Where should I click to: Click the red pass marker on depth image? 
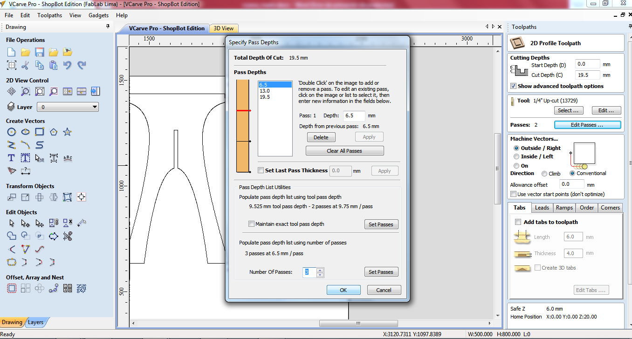pyautogui.click(x=243, y=110)
